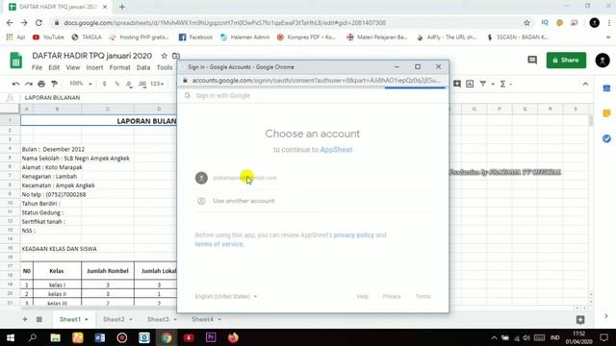Screen dimensions: 616x346
Task: Decrease decimal places icon
Action: pos(129,84)
